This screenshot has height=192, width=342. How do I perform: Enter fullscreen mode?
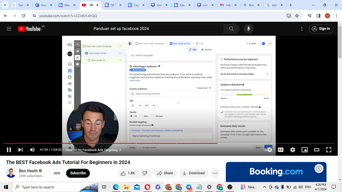pyautogui.click(x=329, y=150)
